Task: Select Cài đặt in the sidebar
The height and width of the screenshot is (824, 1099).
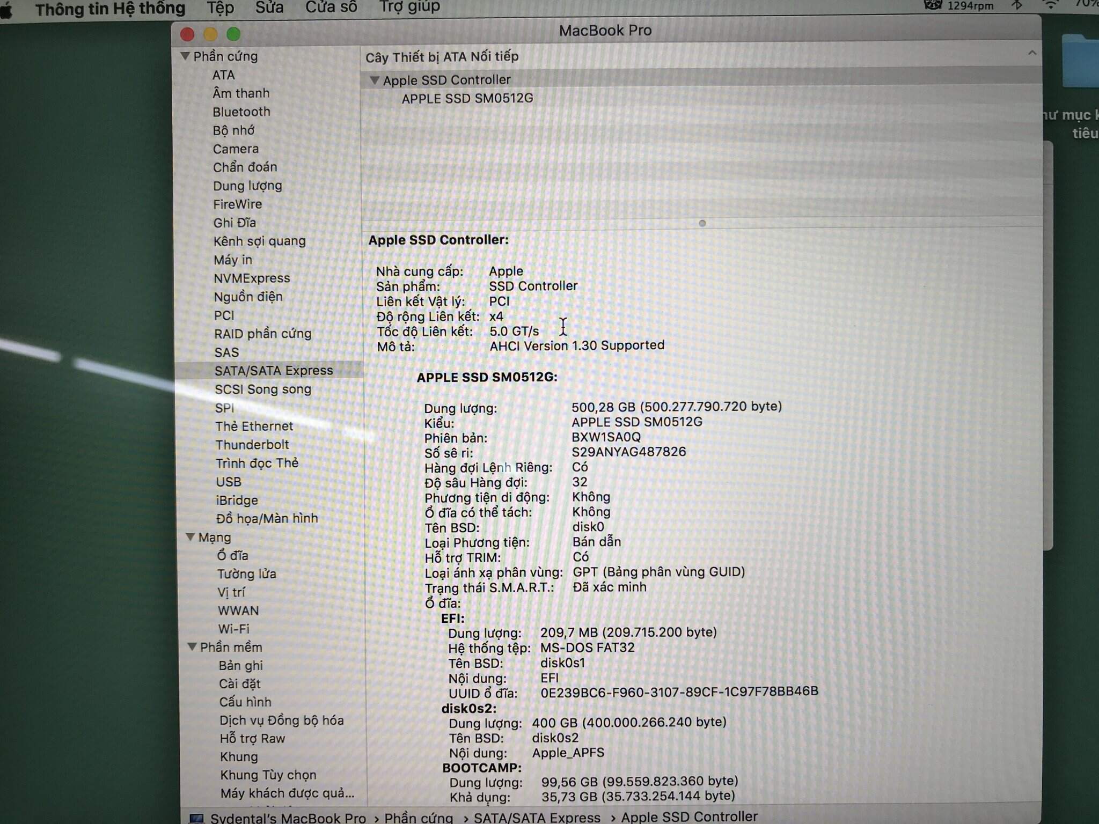Action: (239, 683)
